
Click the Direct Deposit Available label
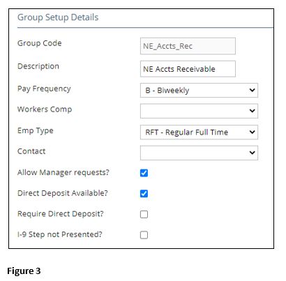point(63,193)
